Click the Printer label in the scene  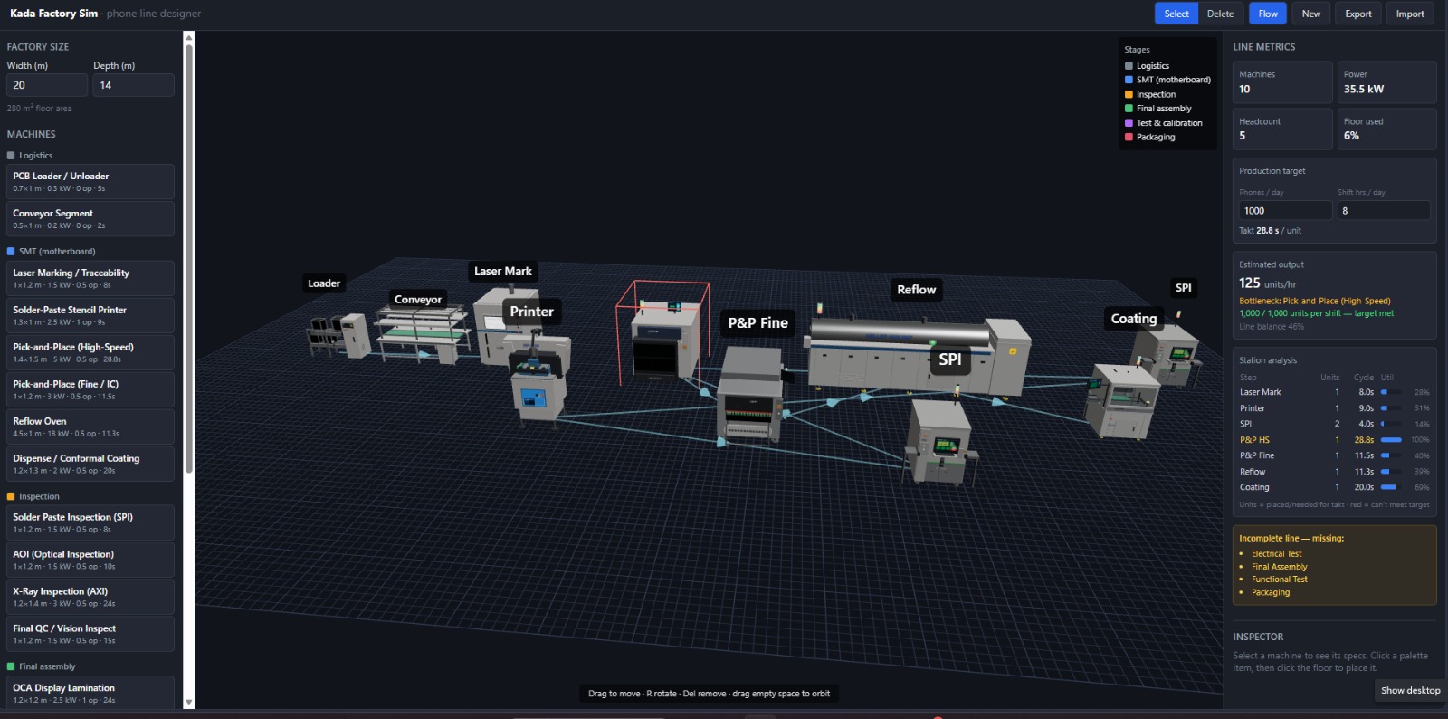pyautogui.click(x=531, y=312)
